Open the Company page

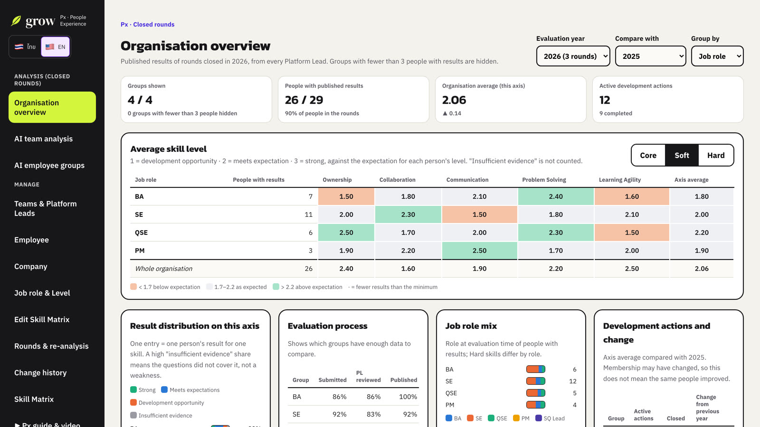(x=52, y=267)
